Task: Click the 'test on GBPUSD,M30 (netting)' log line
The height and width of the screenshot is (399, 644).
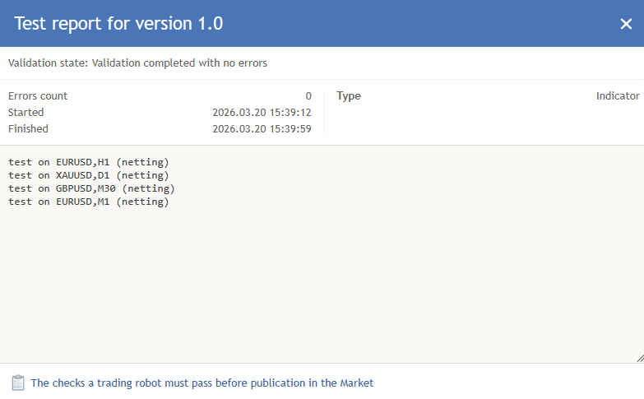Action: coord(91,188)
